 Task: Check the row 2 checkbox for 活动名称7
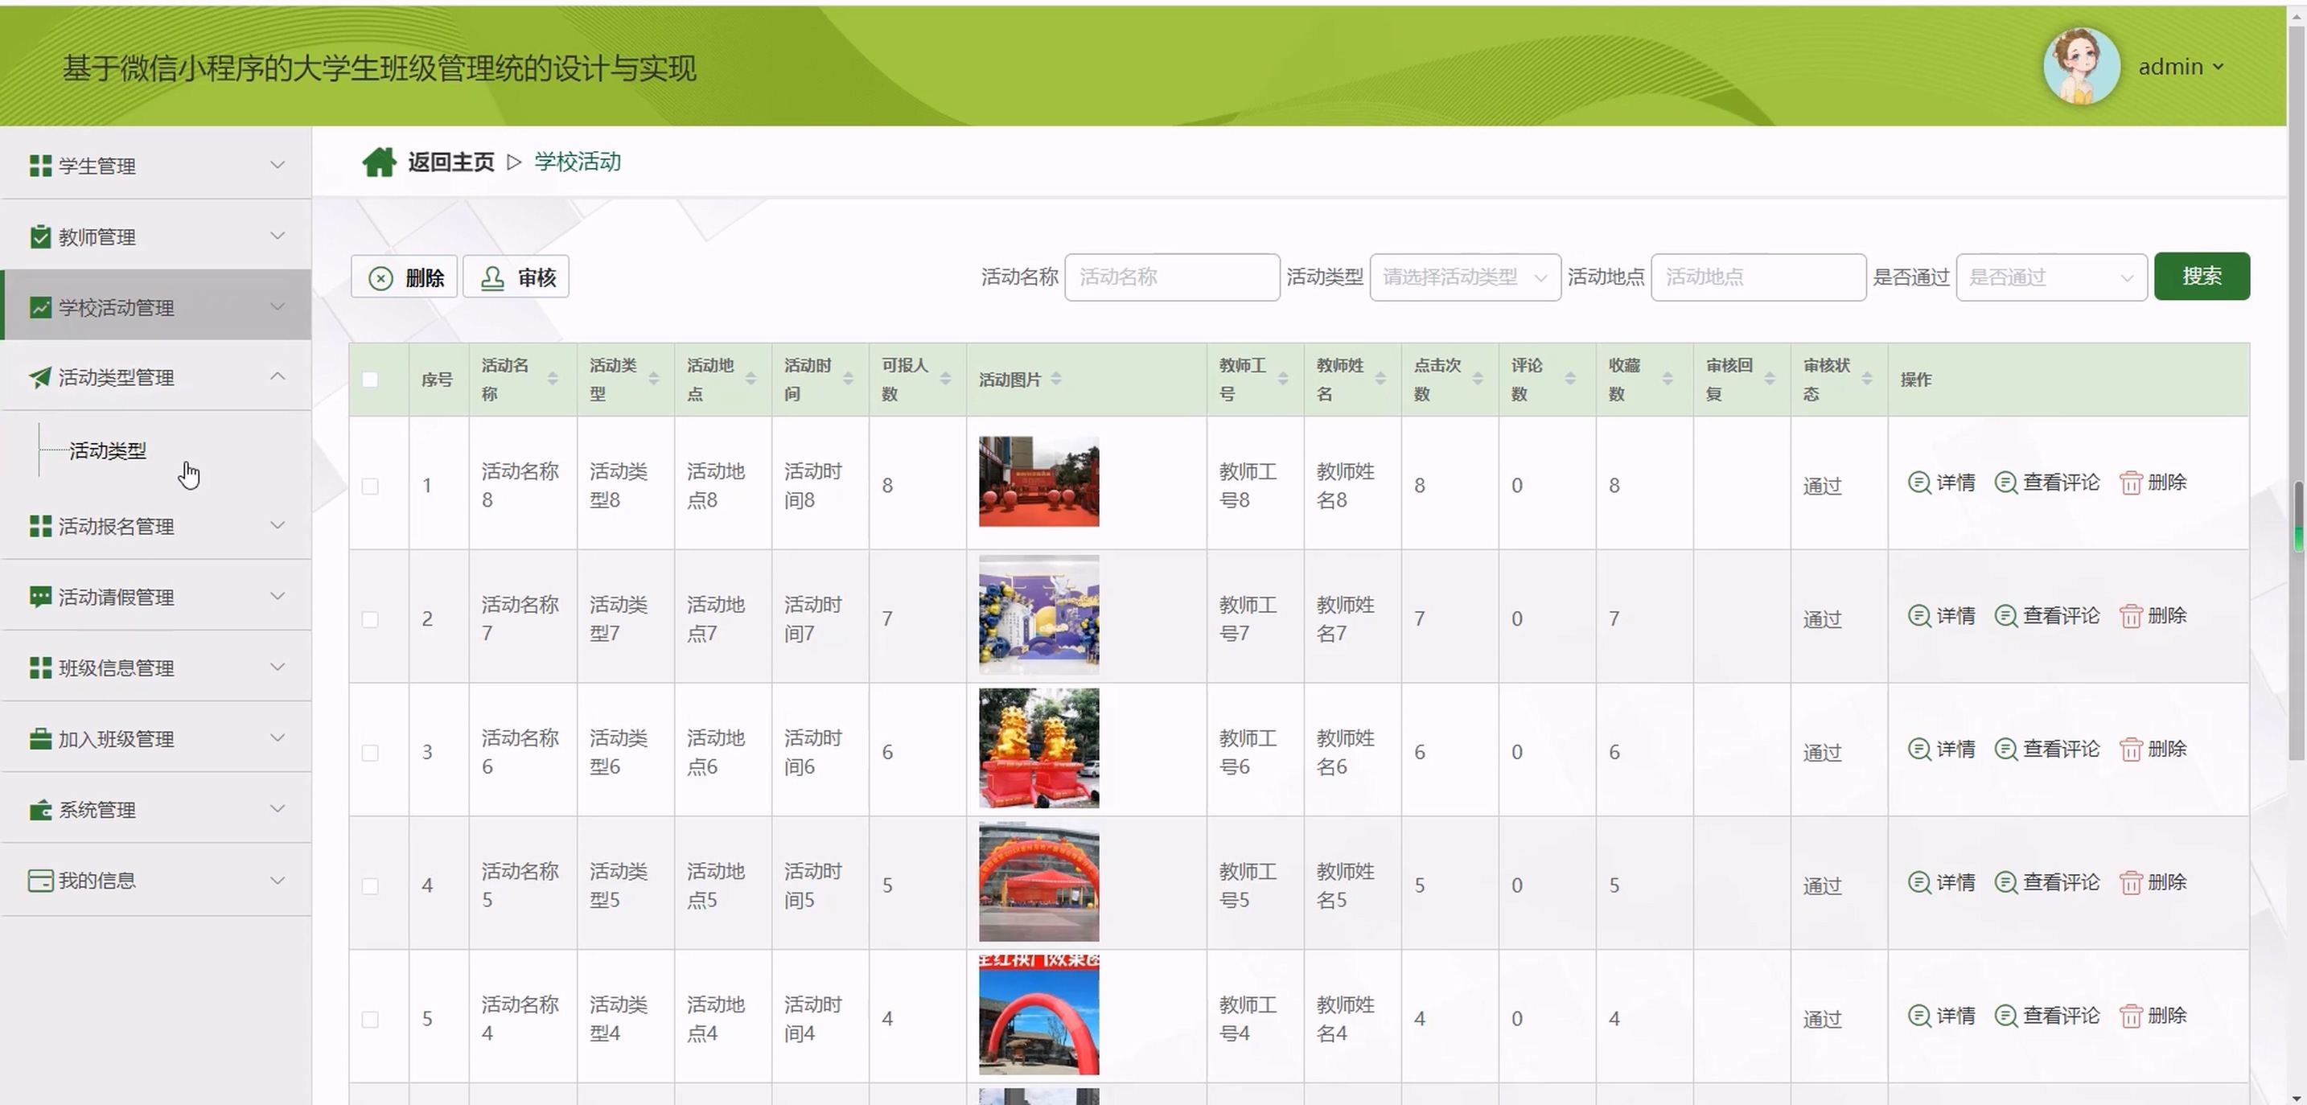(x=370, y=618)
